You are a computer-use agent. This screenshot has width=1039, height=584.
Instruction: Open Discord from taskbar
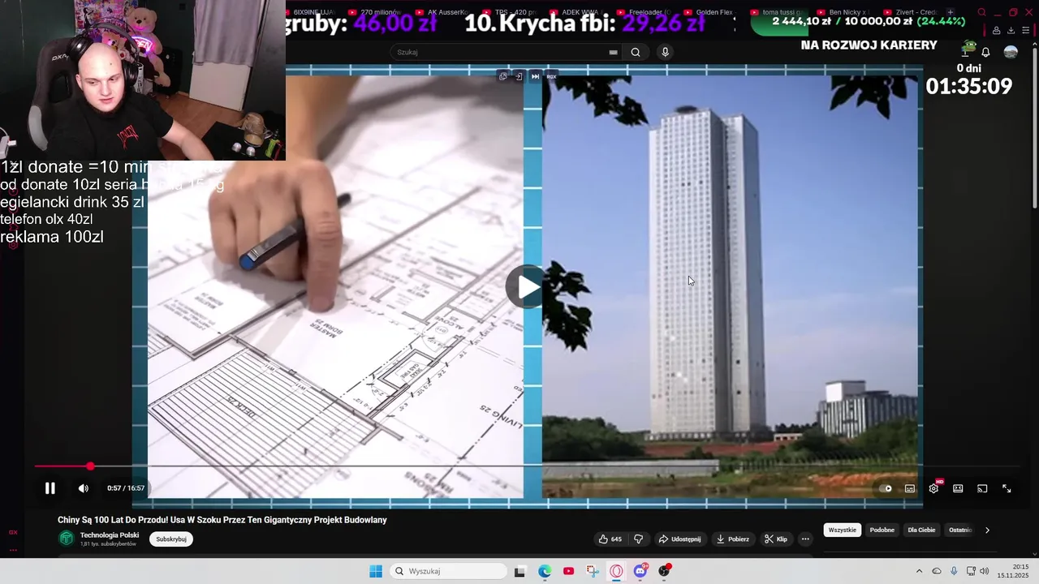coord(640,571)
